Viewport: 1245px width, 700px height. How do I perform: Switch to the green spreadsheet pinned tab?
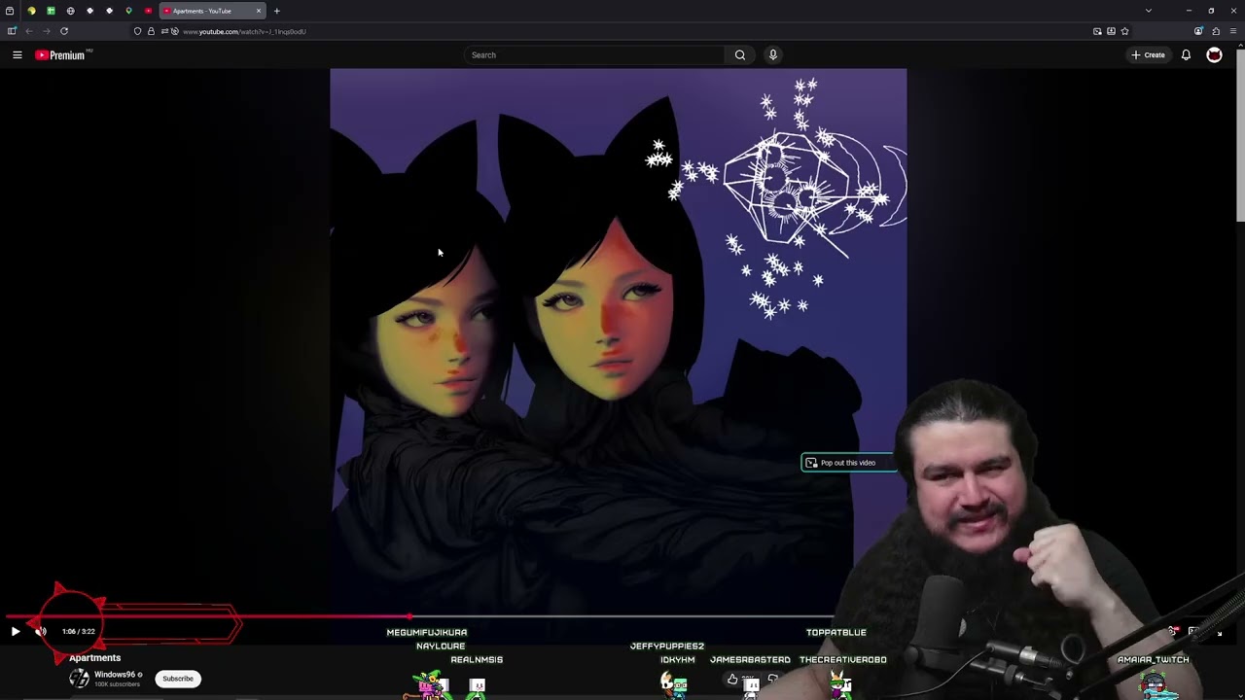tap(51, 11)
